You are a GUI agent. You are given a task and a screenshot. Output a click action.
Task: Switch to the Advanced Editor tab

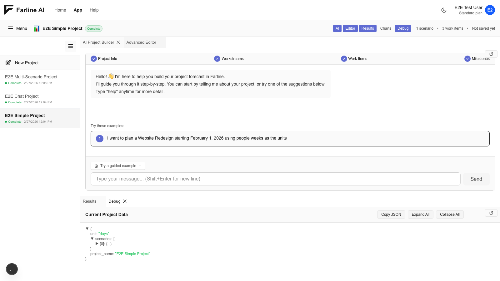(x=141, y=42)
